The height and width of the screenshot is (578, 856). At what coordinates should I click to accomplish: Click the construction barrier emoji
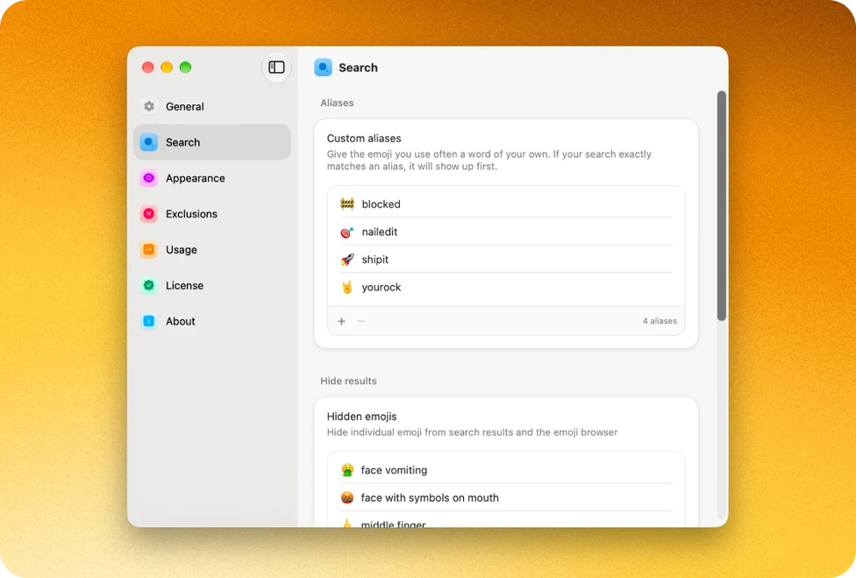click(347, 203)
